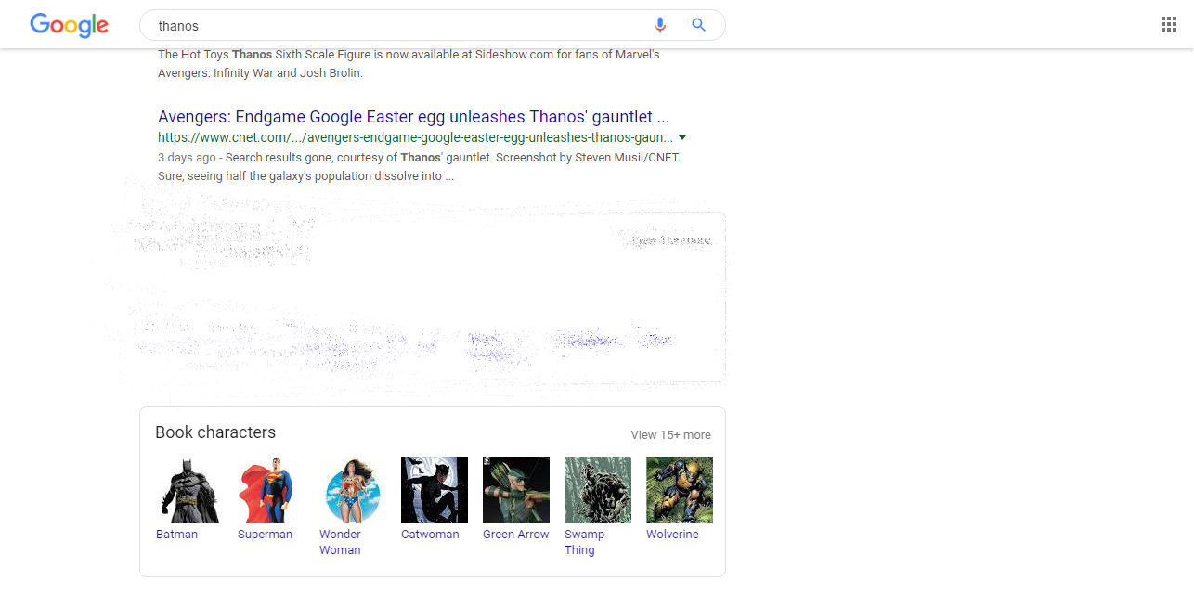This screenshot has height=593, width=1194.
Task: Click the Swamp Thing text link
Action: point(584,542)
